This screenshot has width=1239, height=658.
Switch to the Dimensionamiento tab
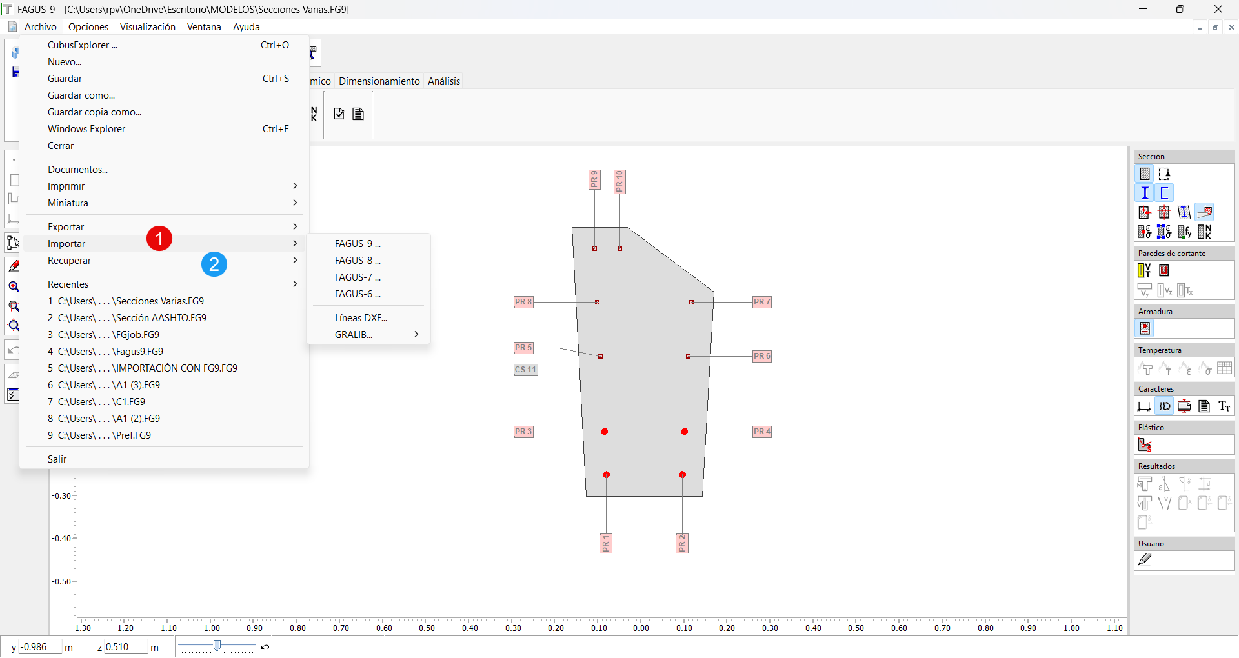(379, 81)
